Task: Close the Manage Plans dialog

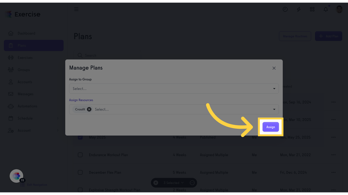Action: pos(274,68)
